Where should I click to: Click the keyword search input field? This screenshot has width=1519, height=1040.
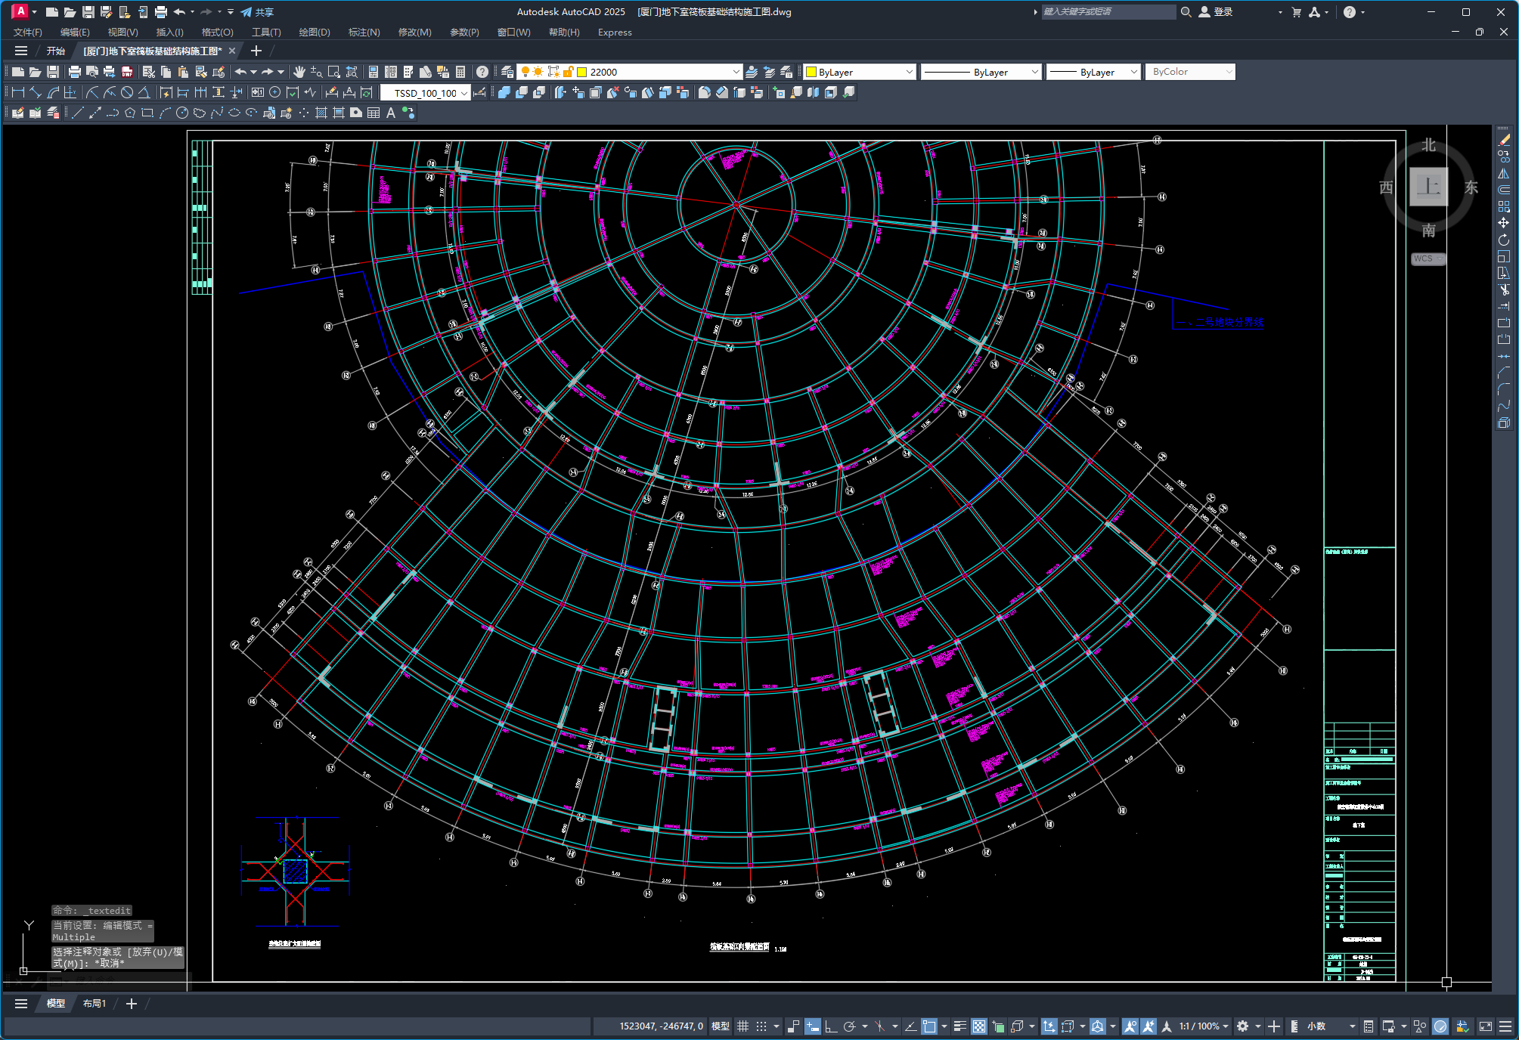pyautogui.click(x=1108, y=12)
